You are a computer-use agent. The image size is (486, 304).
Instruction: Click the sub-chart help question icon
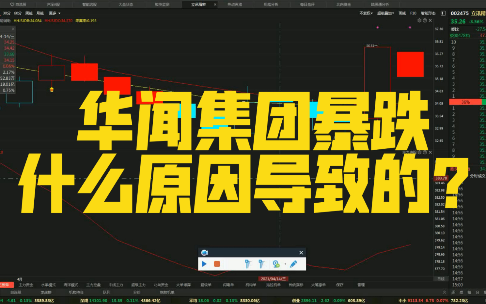pos(425,152)
